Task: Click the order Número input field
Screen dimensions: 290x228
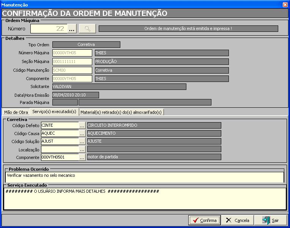Action: 49,29
